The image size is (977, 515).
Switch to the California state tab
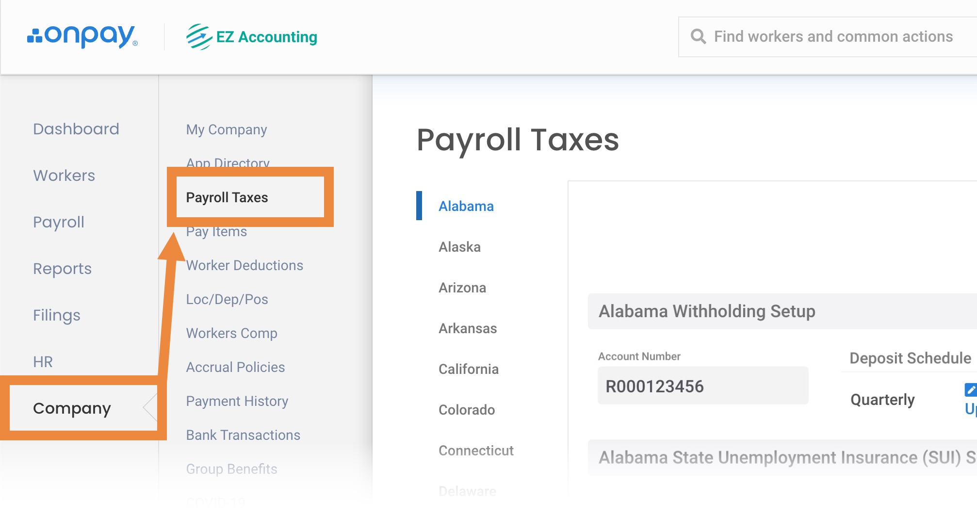tap(468, 369)
